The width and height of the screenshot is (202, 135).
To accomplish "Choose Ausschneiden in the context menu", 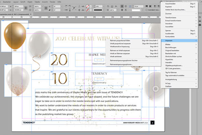I will [180, 4].
